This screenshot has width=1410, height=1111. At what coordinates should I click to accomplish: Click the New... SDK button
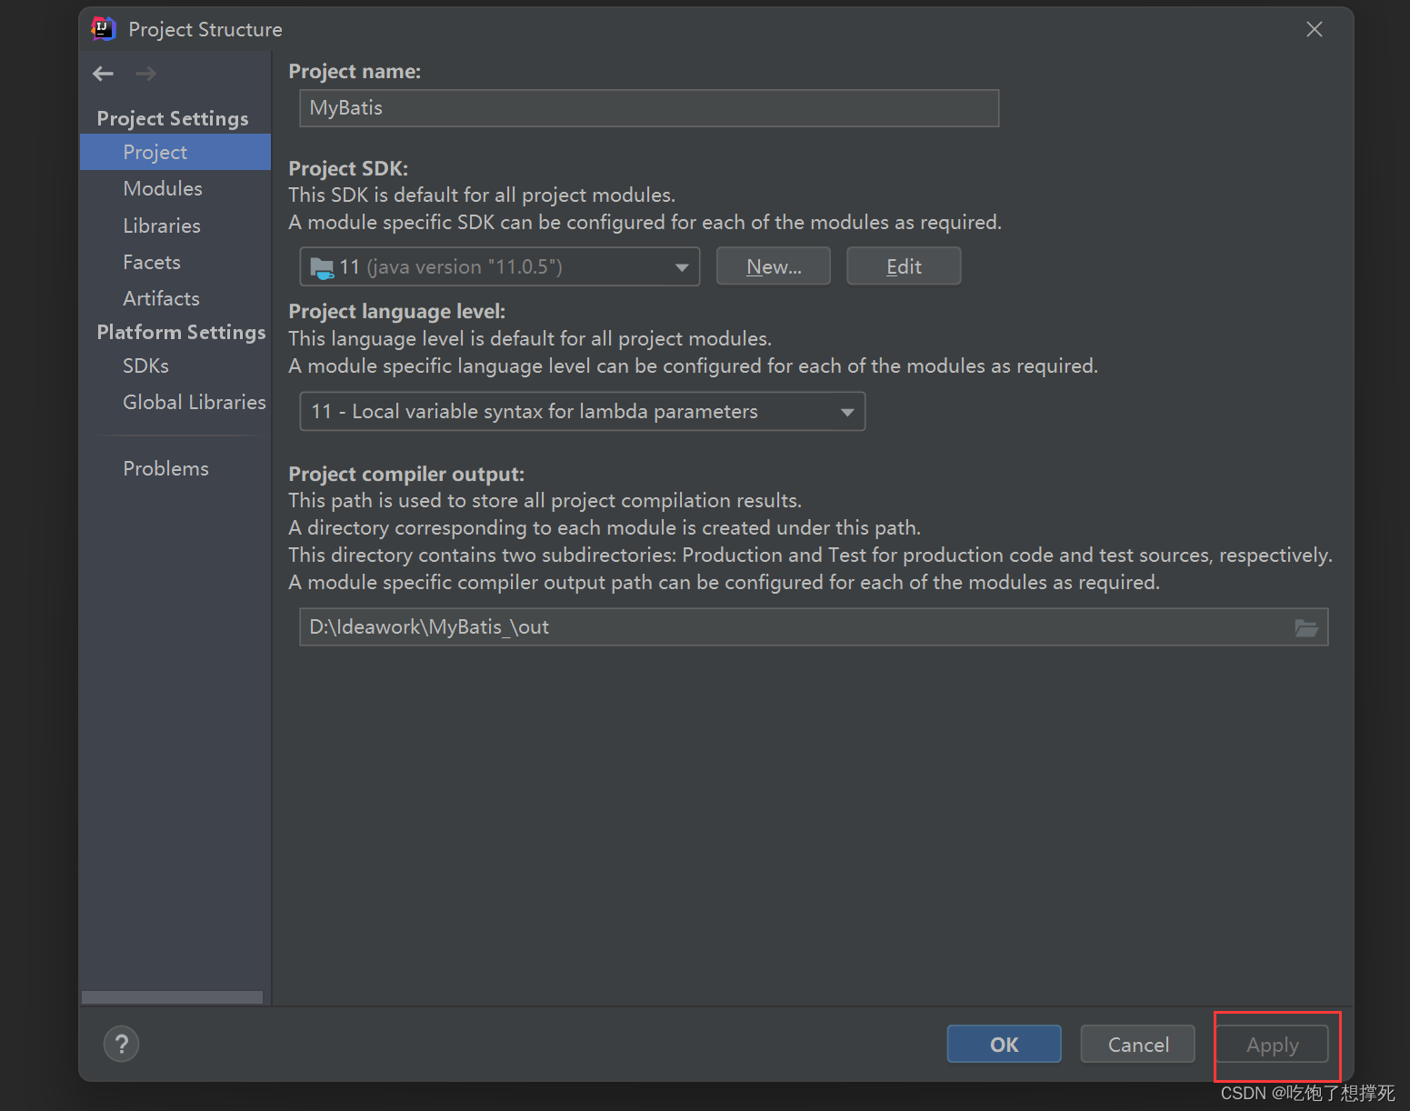coord(774,266)
